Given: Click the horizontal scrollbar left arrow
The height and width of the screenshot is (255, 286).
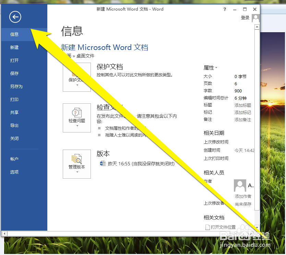Looking at the screenshot, I should click(x=4, y=233).
